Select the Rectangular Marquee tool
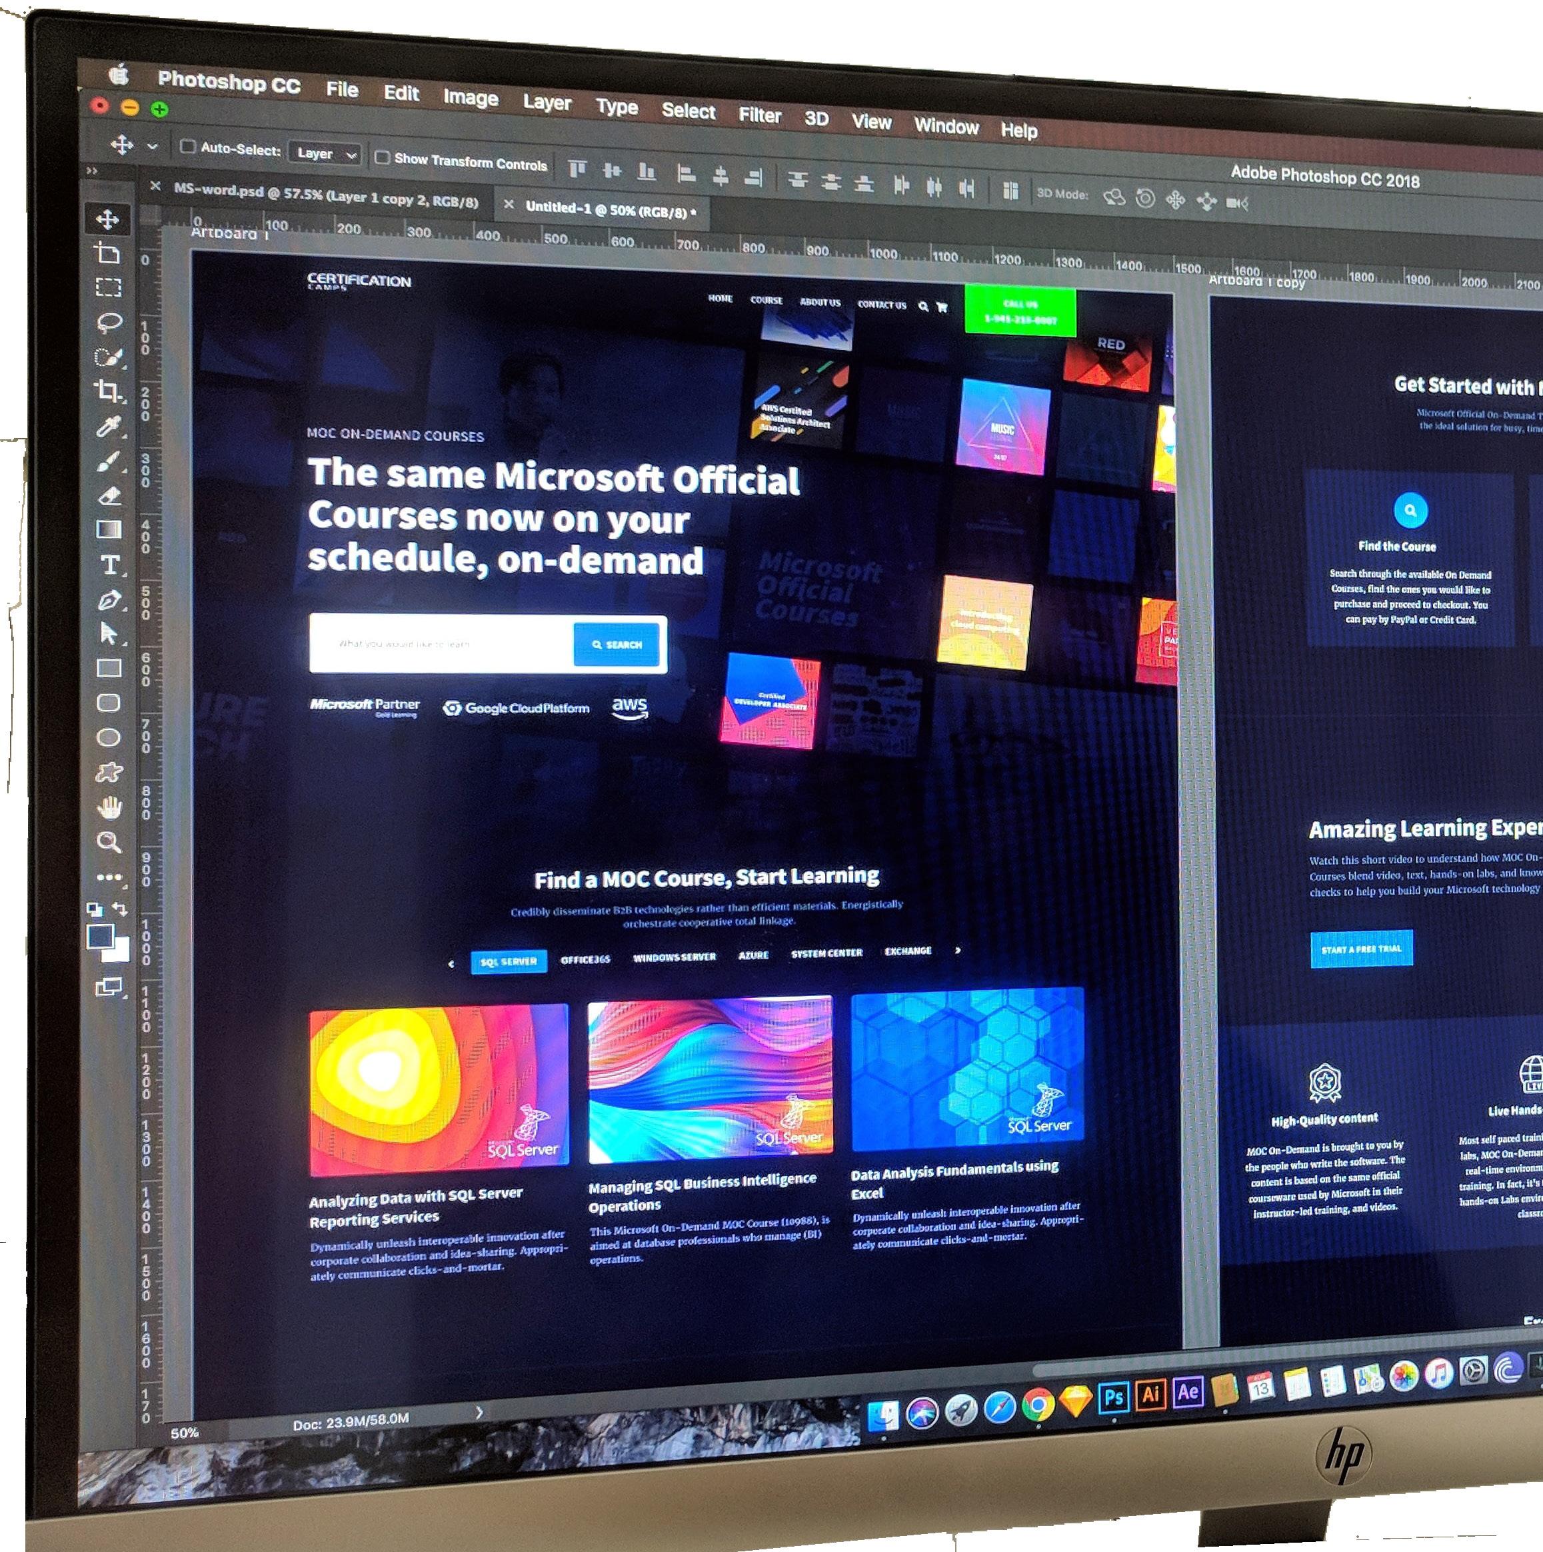Image resolution: width=1543 pixels, height=1552 pixels. pos(109,287)
